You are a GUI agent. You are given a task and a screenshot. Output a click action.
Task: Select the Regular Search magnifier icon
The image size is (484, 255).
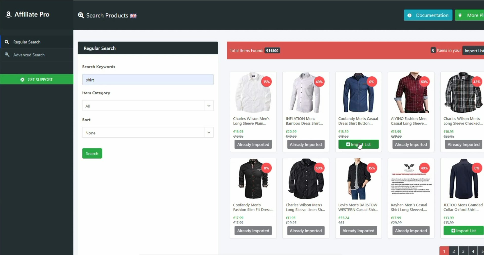pyautogui.click(x=7, y=42)
